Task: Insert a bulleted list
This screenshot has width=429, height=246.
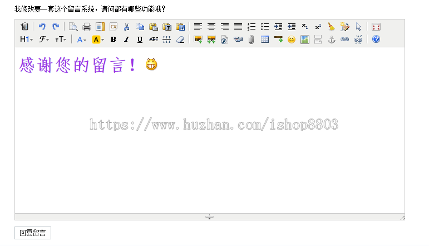Action: click(x=265, y=27)
